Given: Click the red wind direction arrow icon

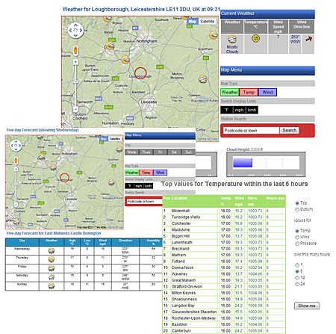Looking at the screenshot, I should 308,39.
